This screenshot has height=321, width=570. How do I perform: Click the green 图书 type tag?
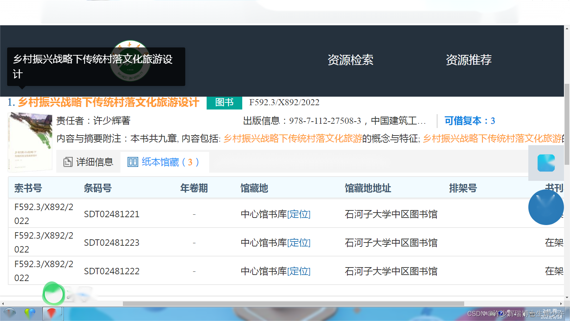pyautogui.click(x=224, y=102)
